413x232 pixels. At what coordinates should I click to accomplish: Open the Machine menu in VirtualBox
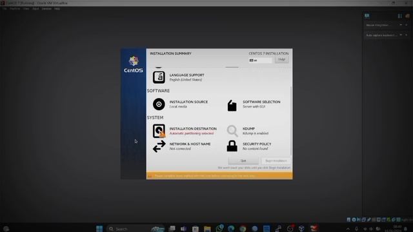pyautogui.click(x=15, y=8)
